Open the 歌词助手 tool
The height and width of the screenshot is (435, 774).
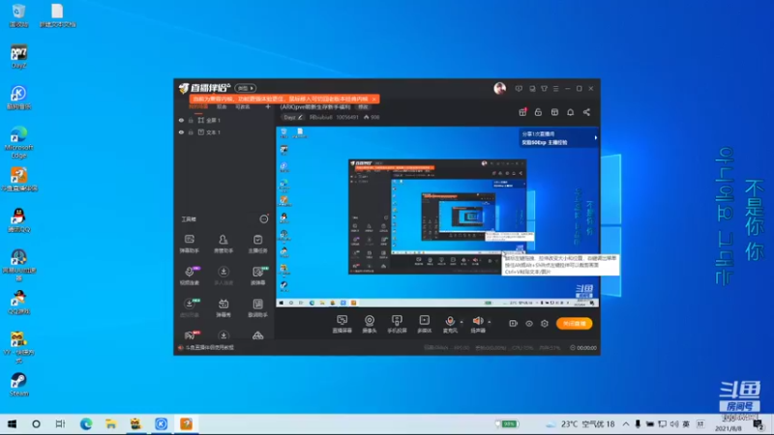257,307
